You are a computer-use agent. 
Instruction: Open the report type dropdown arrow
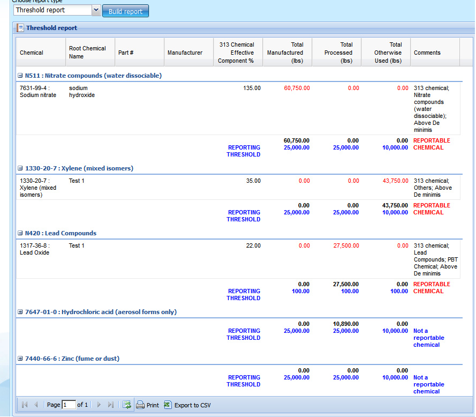(96, 10)
